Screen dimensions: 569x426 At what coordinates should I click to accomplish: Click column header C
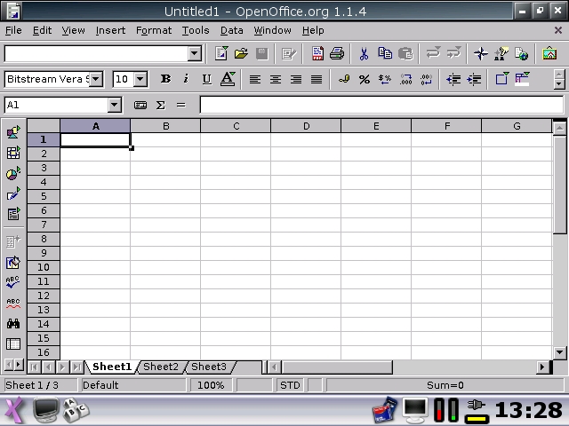click(236, 126)
